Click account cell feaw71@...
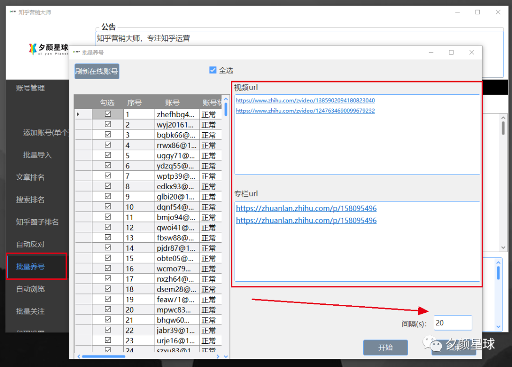 pyautogui.click(x=176, y=299)
